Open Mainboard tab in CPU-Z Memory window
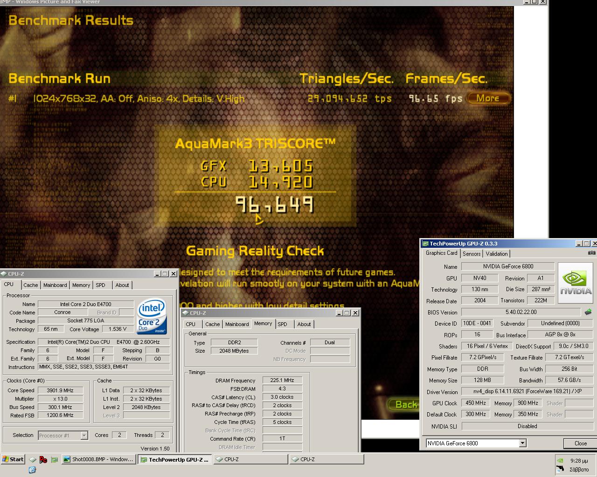The width and height of the screenshot is (597, 477). [x=237, y=324]
